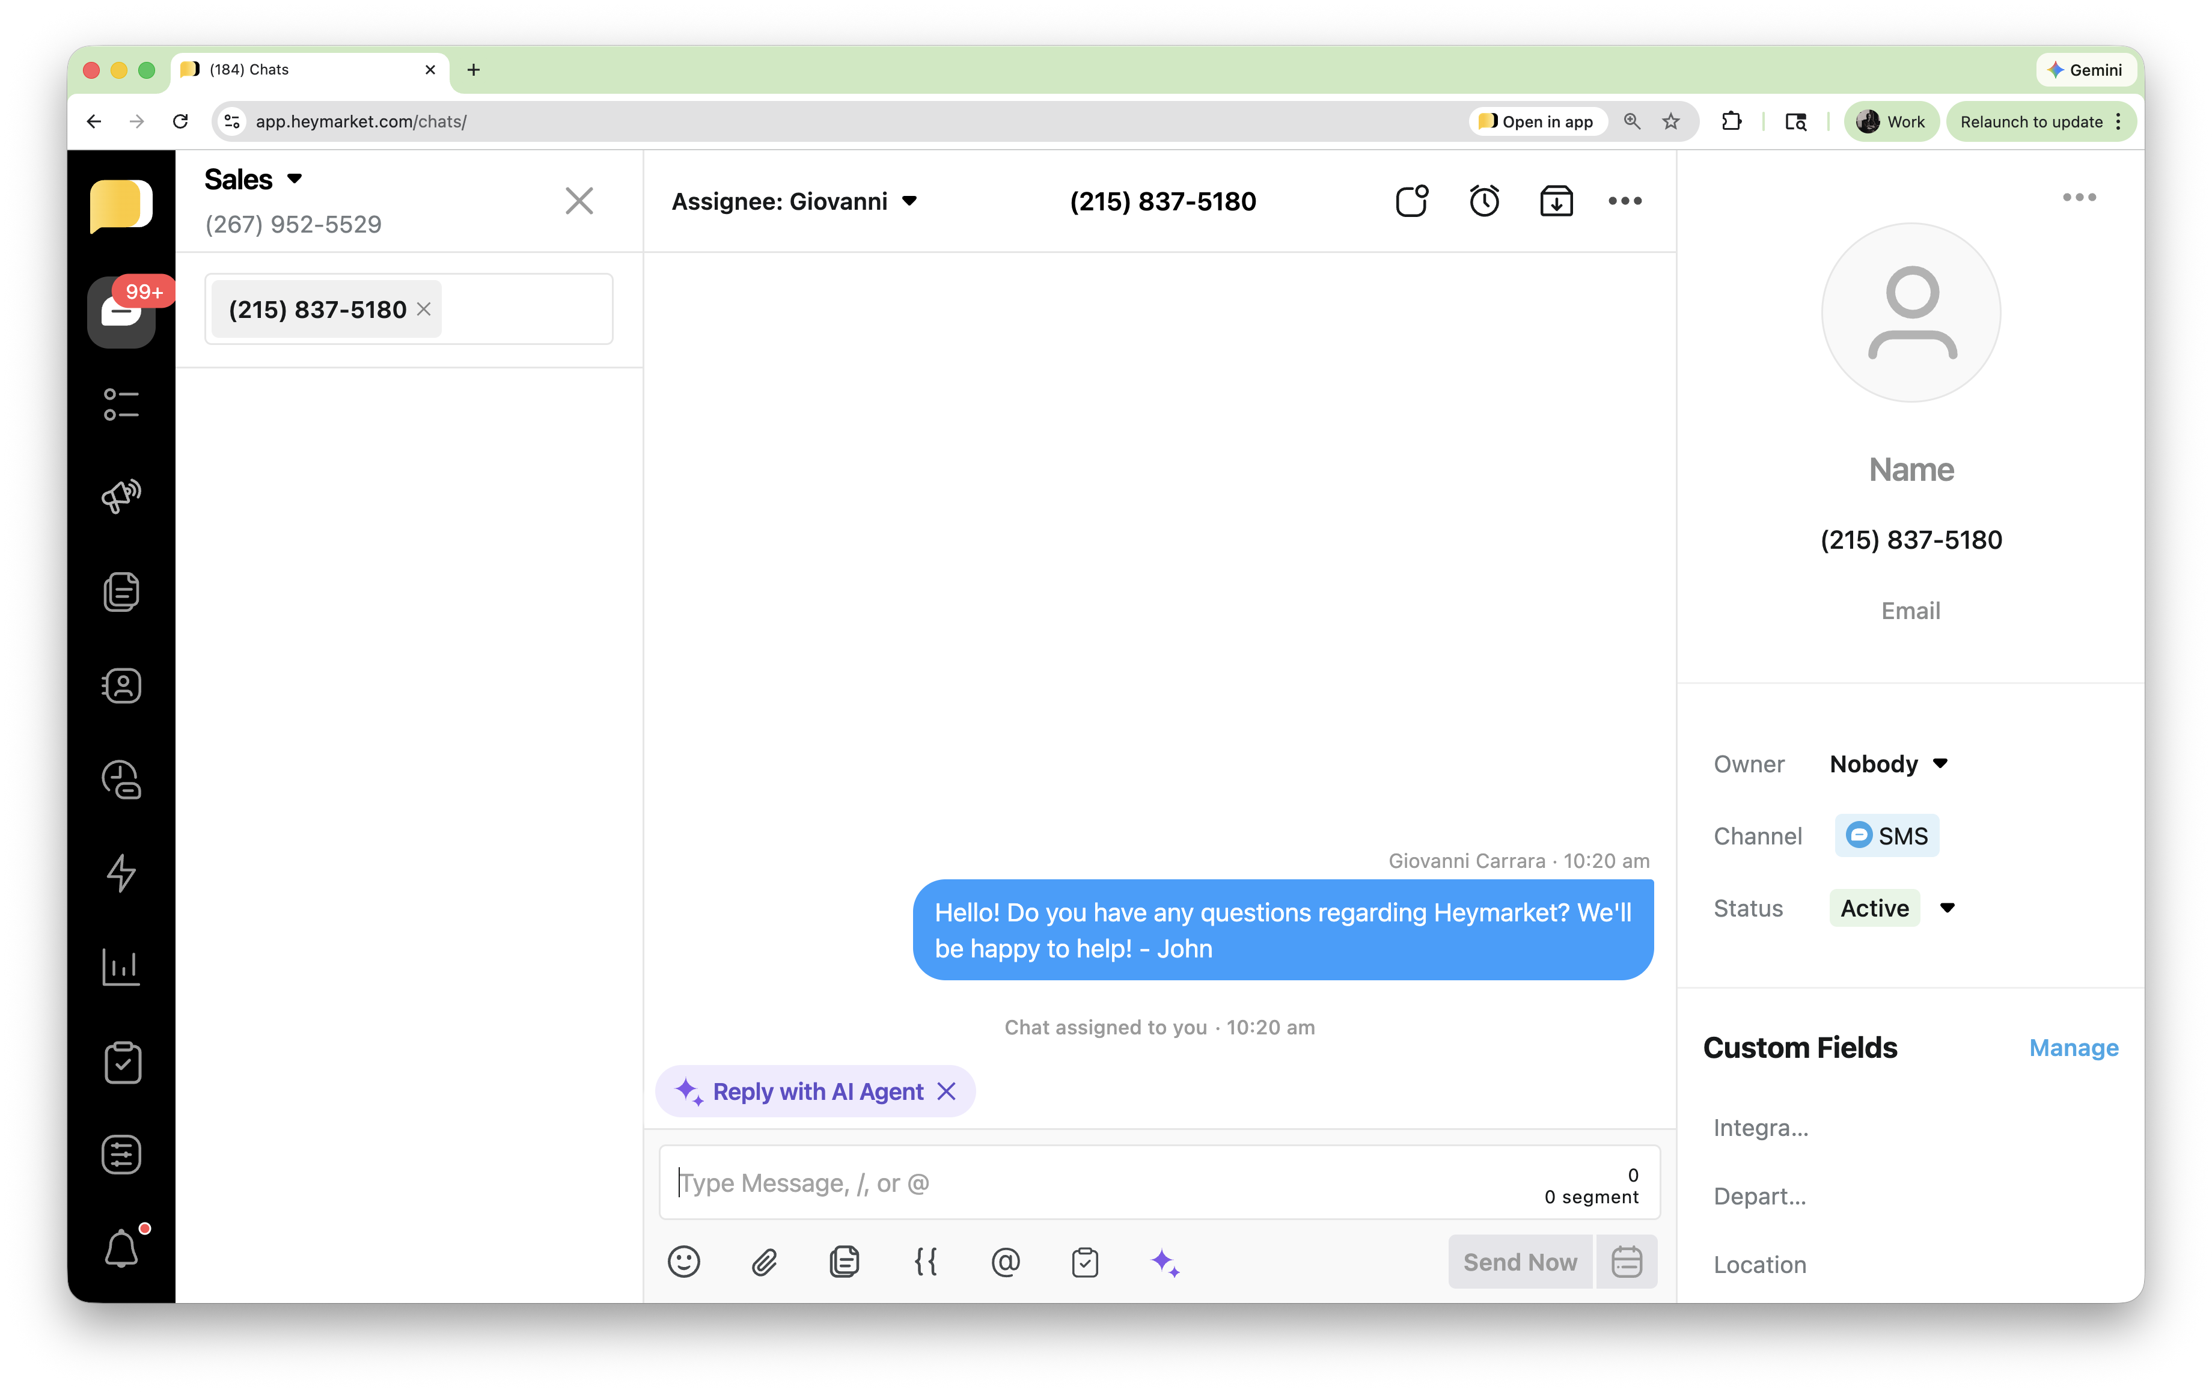Open the Templates icon in left sidebar

pyautogui.click(x=121, y=591)
